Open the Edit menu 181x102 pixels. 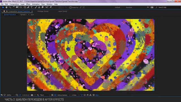(x=7, y=4)
